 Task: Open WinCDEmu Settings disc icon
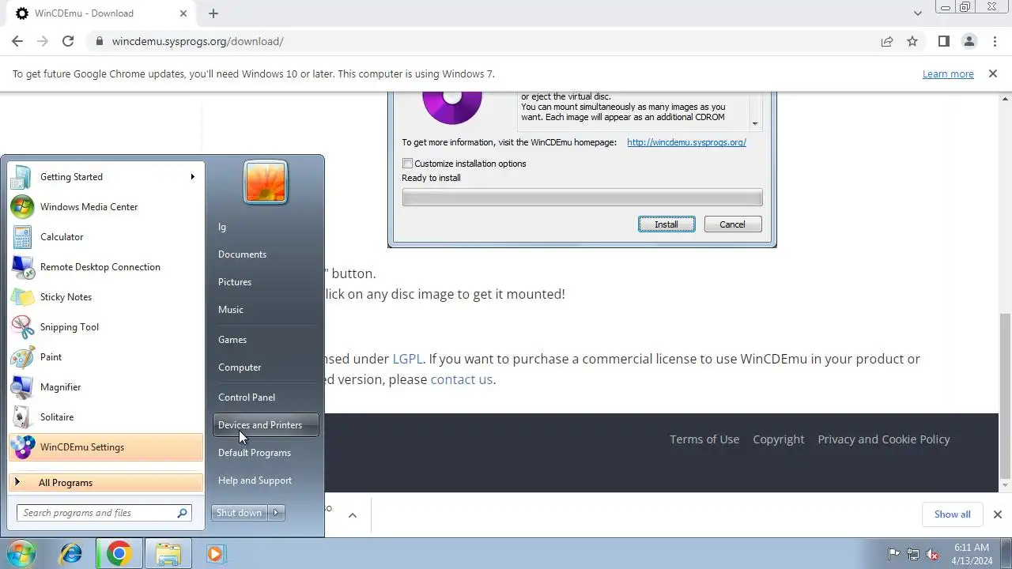coord(22,447)
